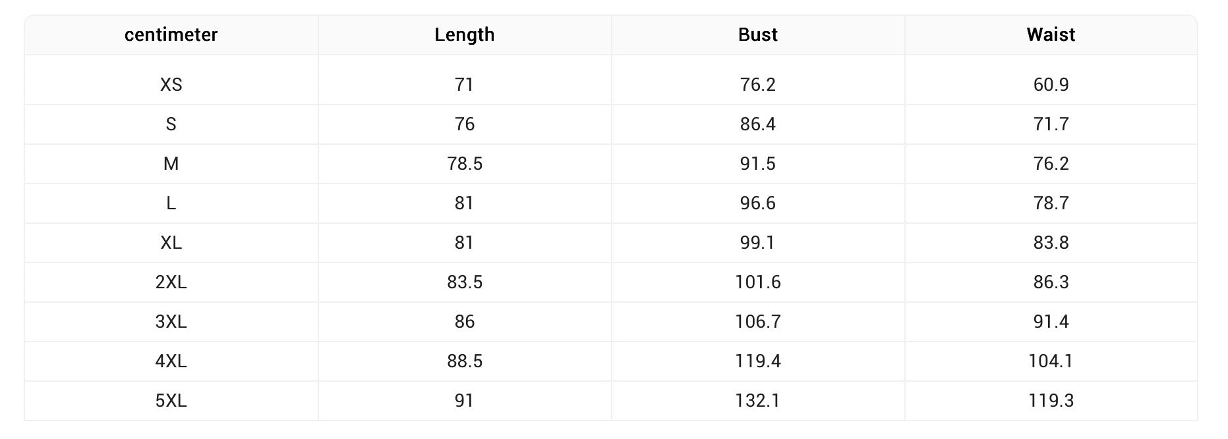
Task: Click the Waist column header
Action: coord(1051,35)
